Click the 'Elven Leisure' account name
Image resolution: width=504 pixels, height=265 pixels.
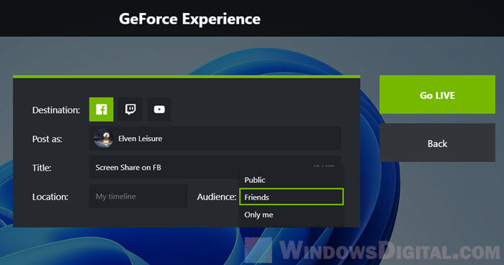[x=140, y=138]
